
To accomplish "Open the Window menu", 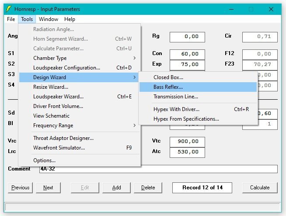I will point(49,19).
